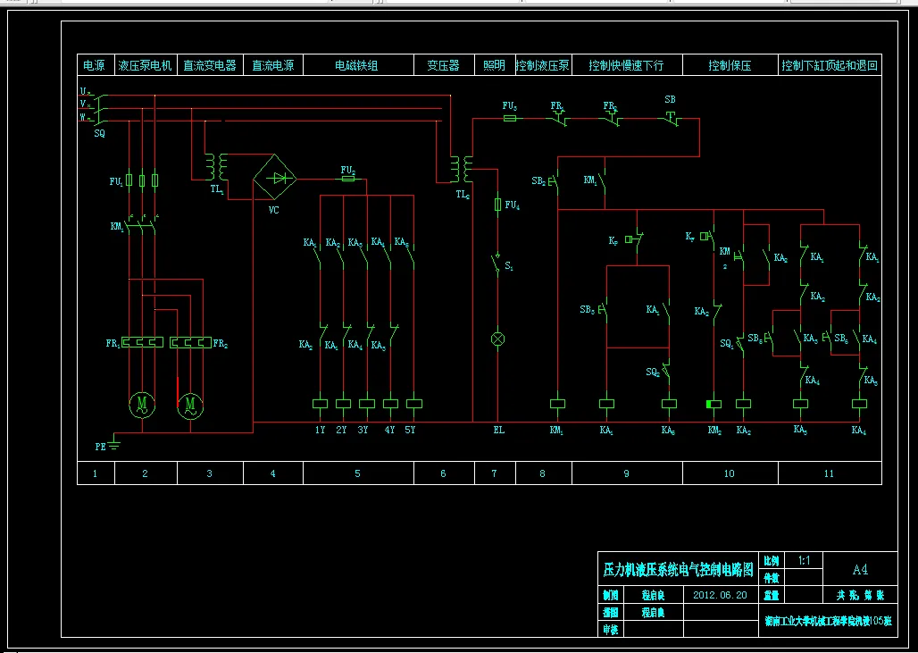918x653 pixels.
Task: Click the A4 sheet size text
Action: pyautogui.click(x=860, y=569)
